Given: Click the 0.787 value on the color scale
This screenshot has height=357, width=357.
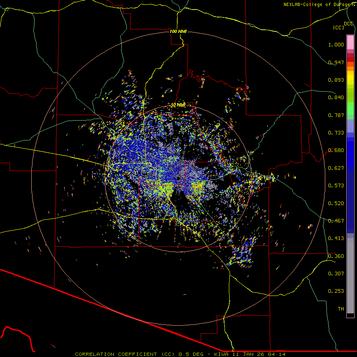Looking at the screenshot, I should pos(336,115).
